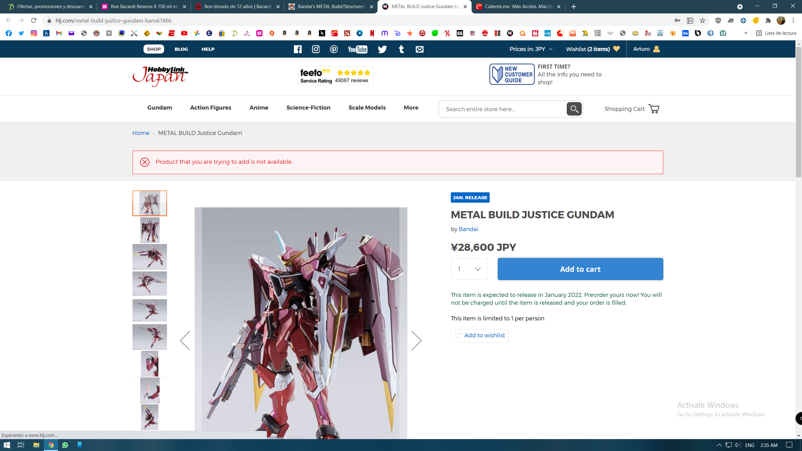Open Chrome tab search dropdown arrow
Viewport: 802px width, 451px height.
tap(740, 7)
